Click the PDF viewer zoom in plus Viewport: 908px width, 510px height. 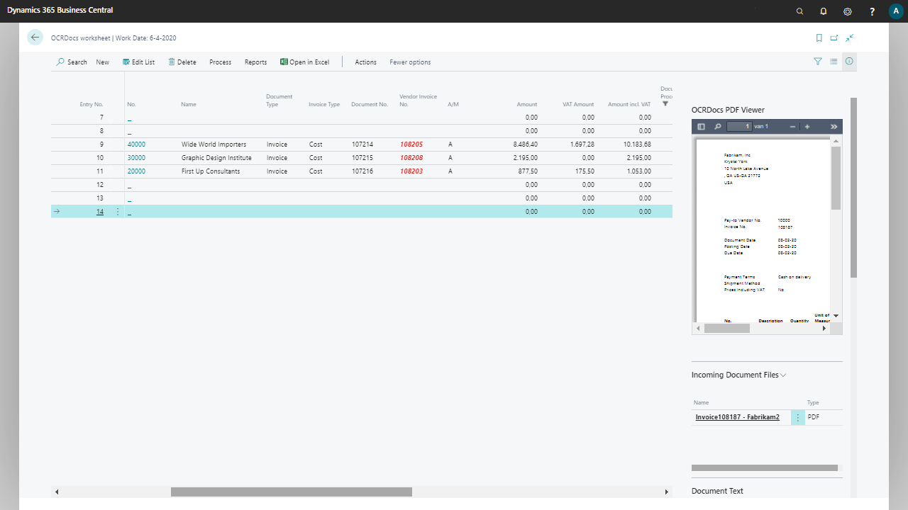pyautogui.click(x=807, y=127)
